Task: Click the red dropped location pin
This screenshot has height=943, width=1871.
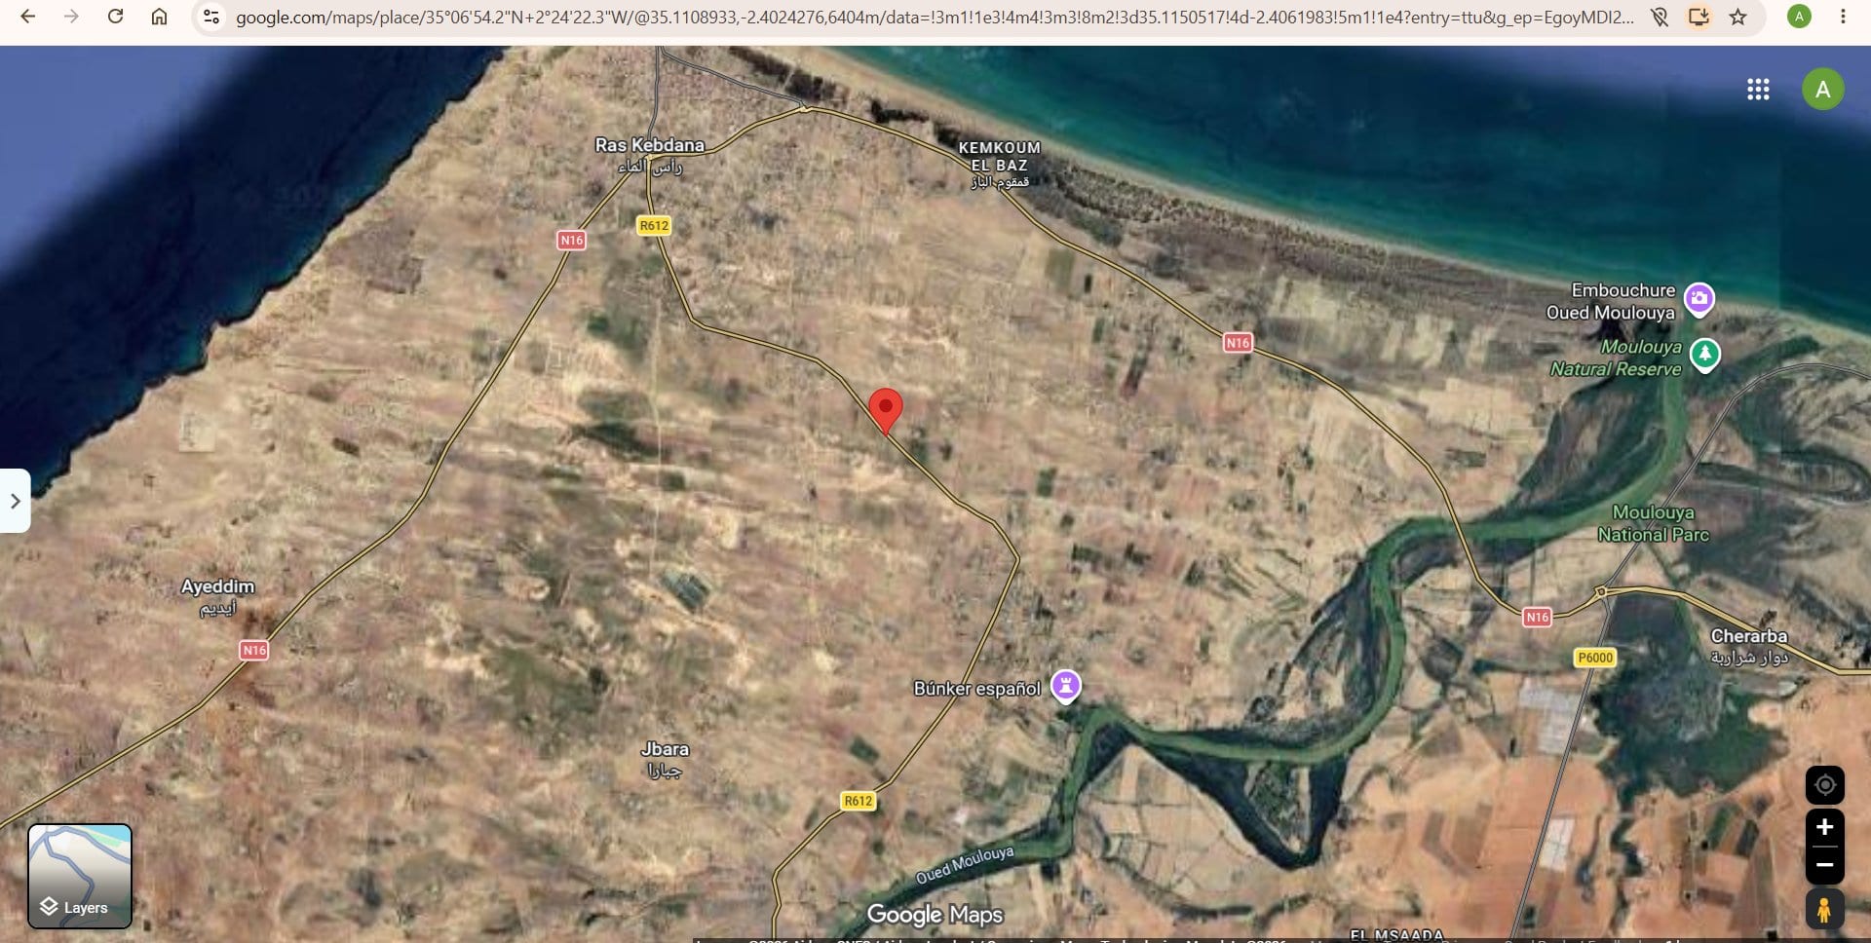Action: point(885,410)
